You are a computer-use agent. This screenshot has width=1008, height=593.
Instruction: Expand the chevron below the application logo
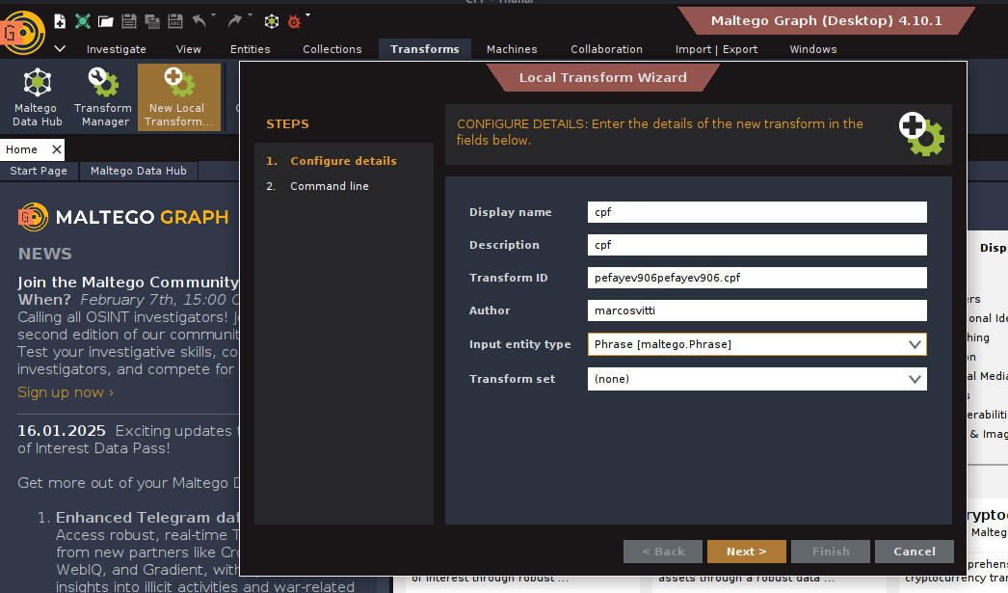pyautogui.click(x=60, y=49)
